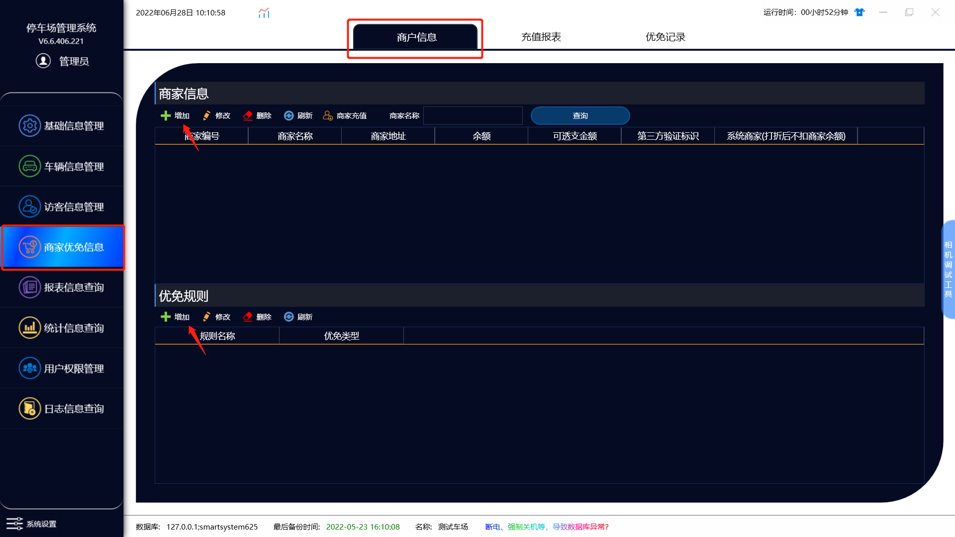Click the 系统商家(打折后不扣商家余额) column header
The width and height of the screenshot is (955, 537).
coord(786,136)
